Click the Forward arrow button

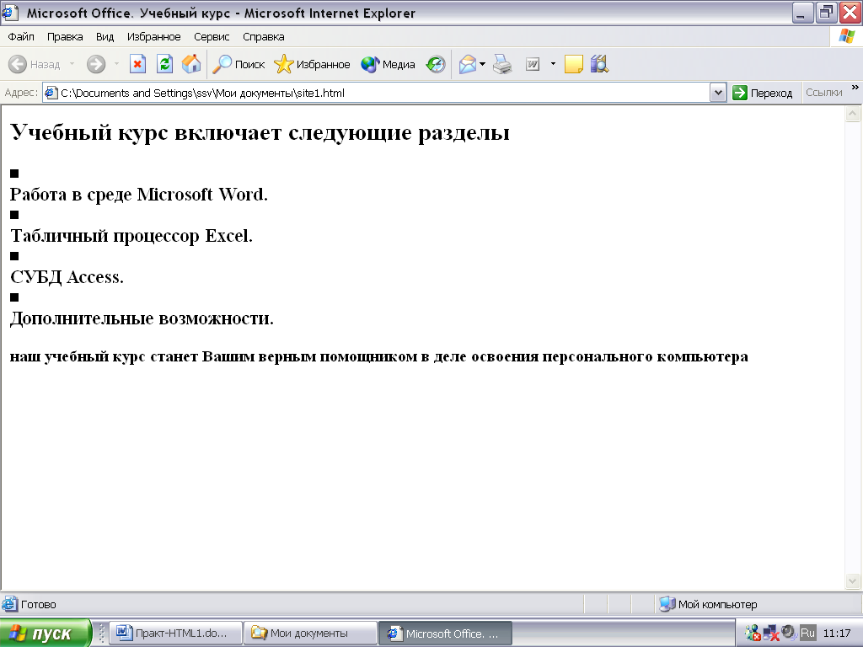point(96,64)
